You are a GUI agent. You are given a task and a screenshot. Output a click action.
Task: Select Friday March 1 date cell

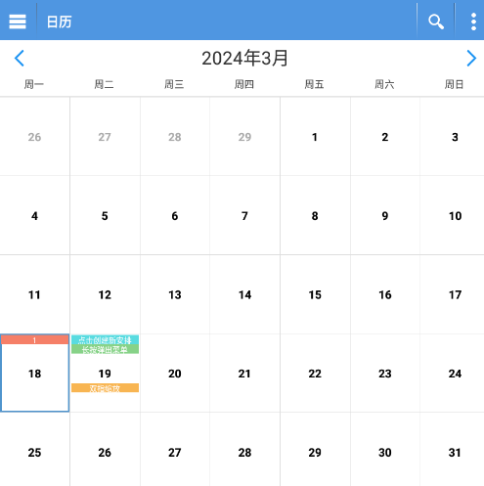(315, 137)
